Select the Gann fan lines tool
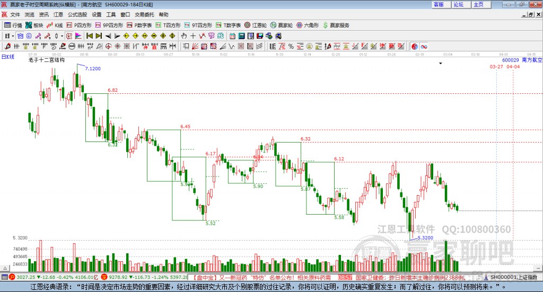The width and height of the screenshot is (543, 292). click(x=195, y=46)
